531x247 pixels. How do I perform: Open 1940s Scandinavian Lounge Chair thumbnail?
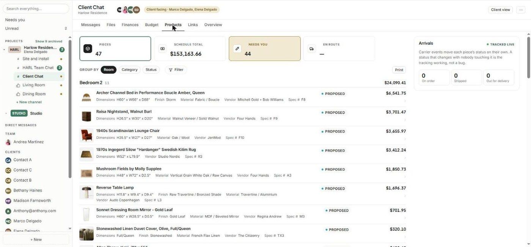(86, 135)
